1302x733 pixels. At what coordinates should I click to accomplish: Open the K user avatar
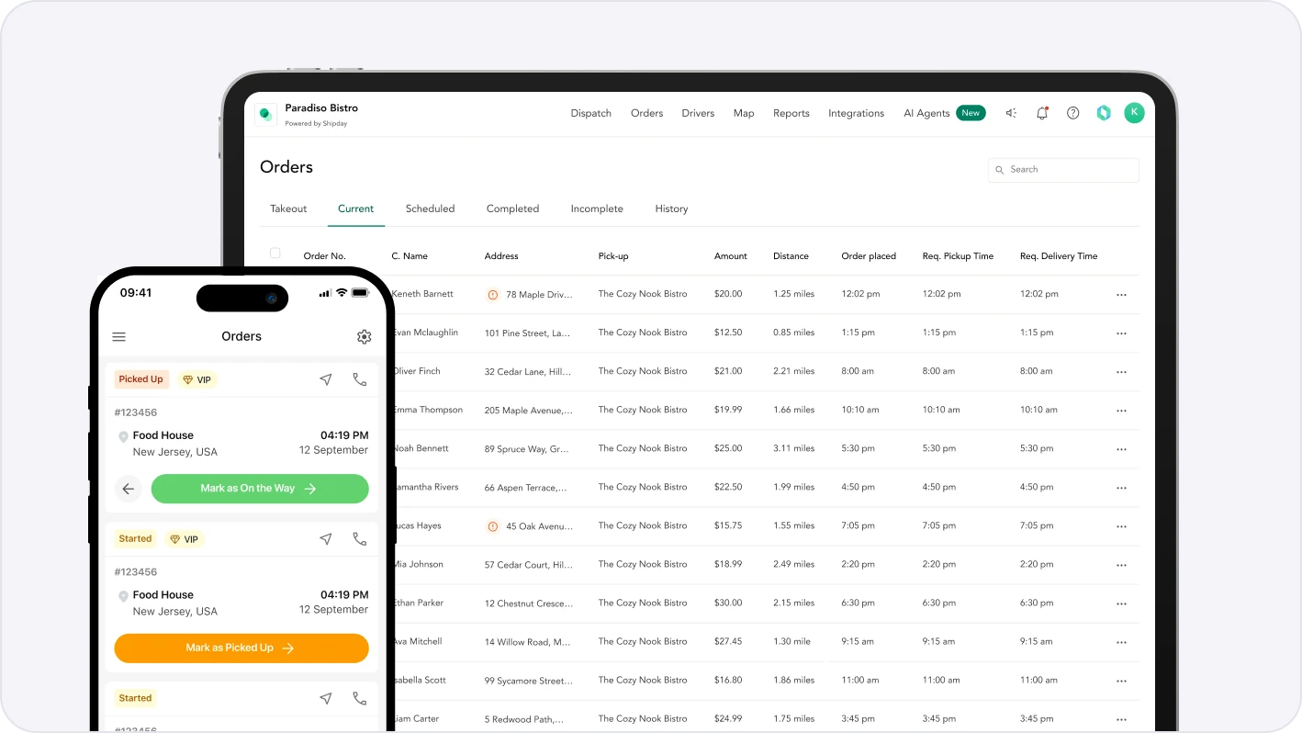point(1135,112)
